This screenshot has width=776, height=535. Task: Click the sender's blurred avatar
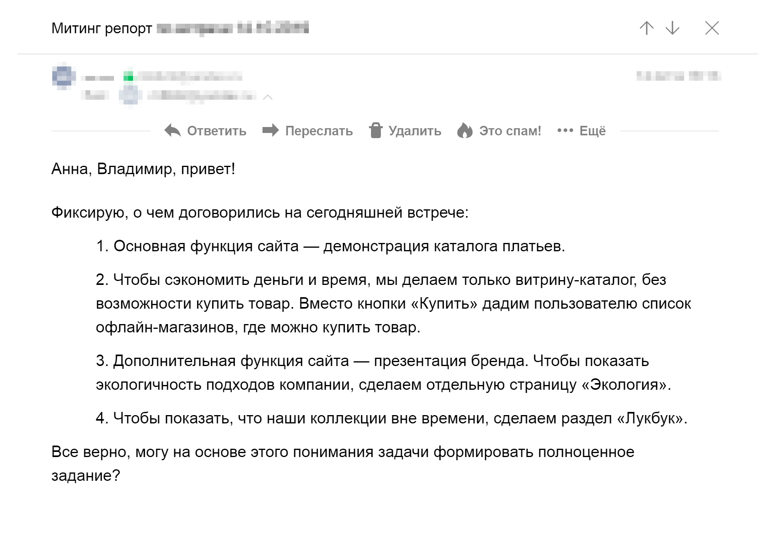pos(64,76)
